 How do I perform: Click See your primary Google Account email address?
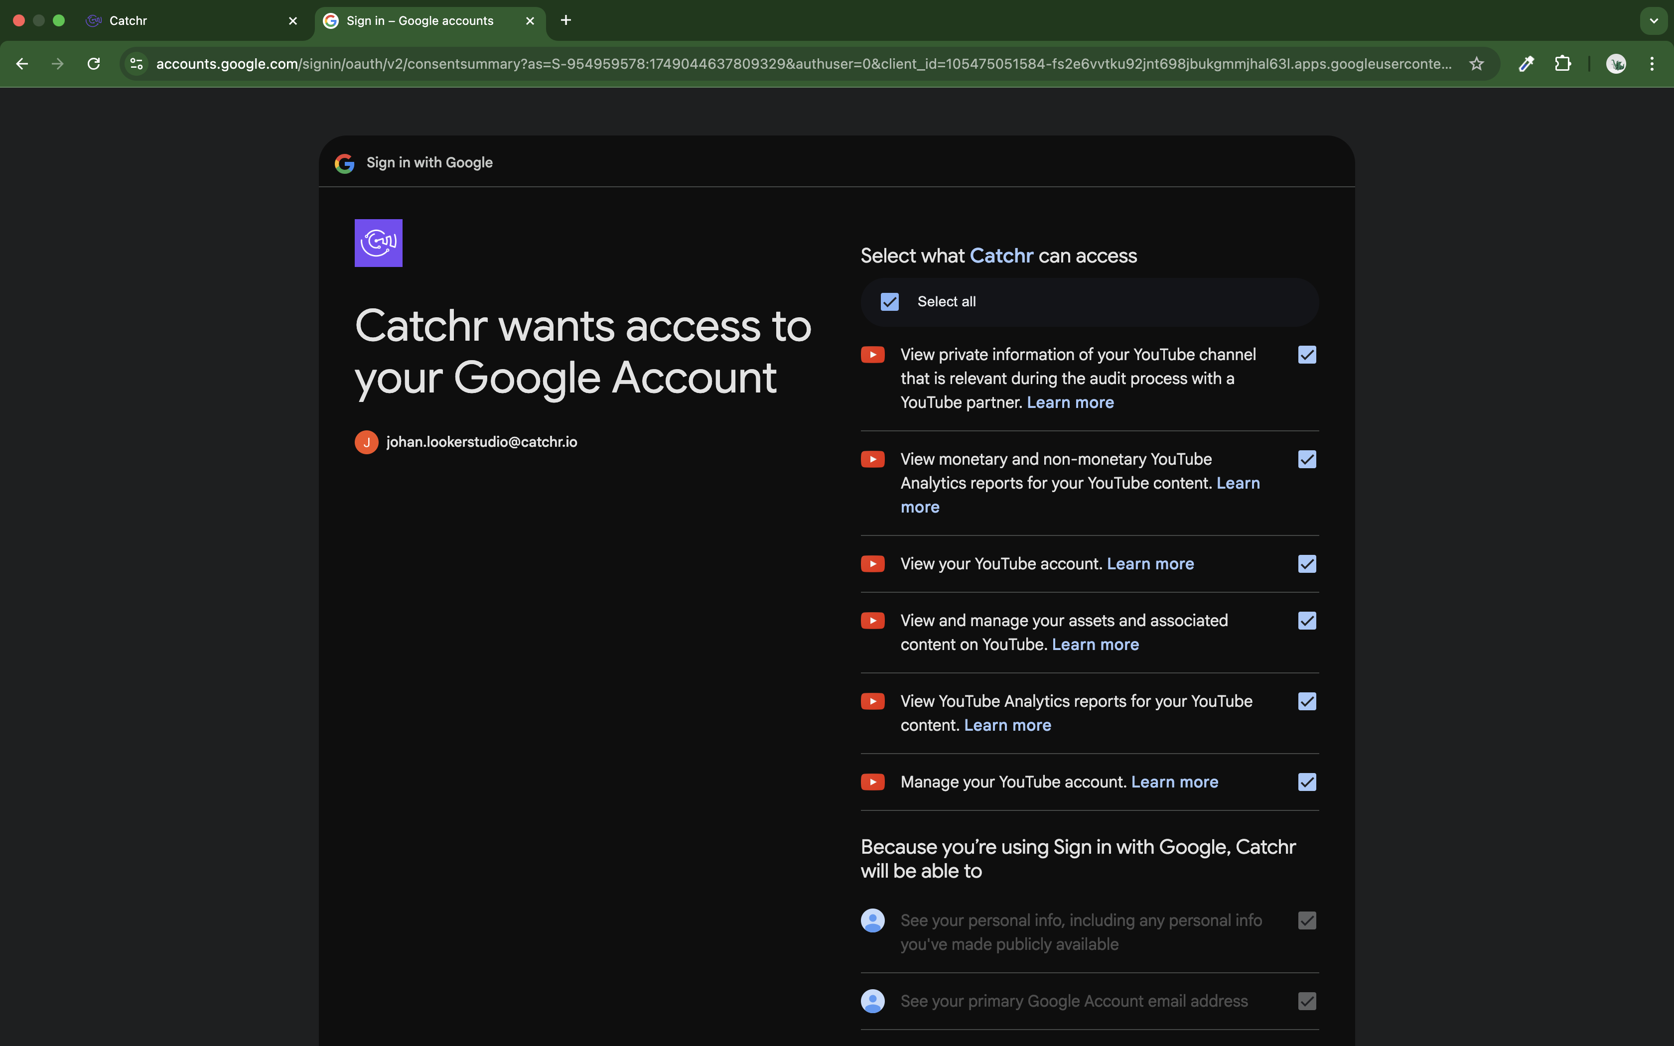(x=1074, y=1001)
